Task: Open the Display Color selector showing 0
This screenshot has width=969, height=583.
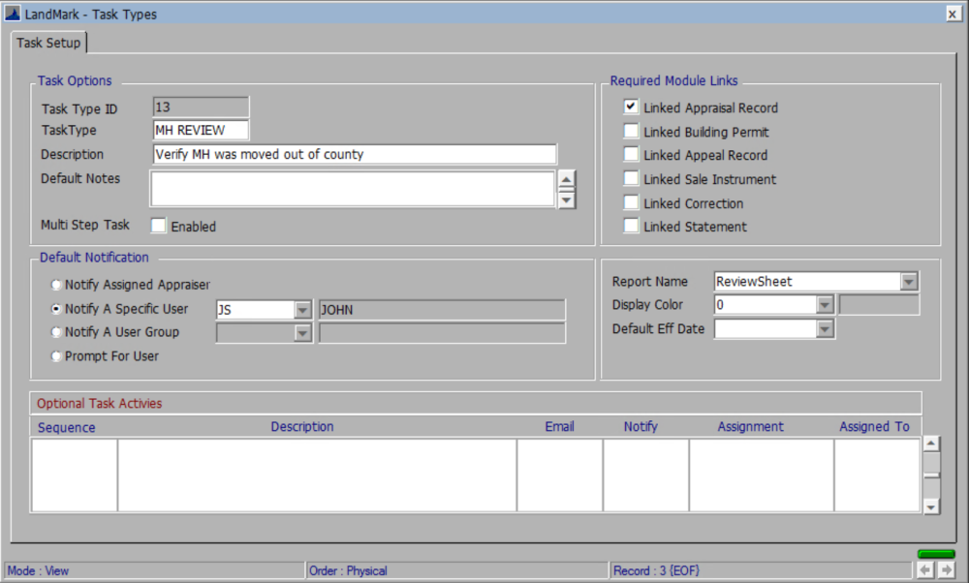Action: [824, 304]
